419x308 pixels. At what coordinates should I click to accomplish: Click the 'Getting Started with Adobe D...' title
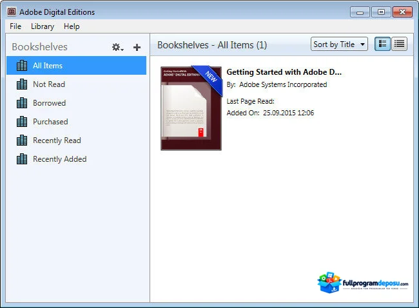coord(284,72)
